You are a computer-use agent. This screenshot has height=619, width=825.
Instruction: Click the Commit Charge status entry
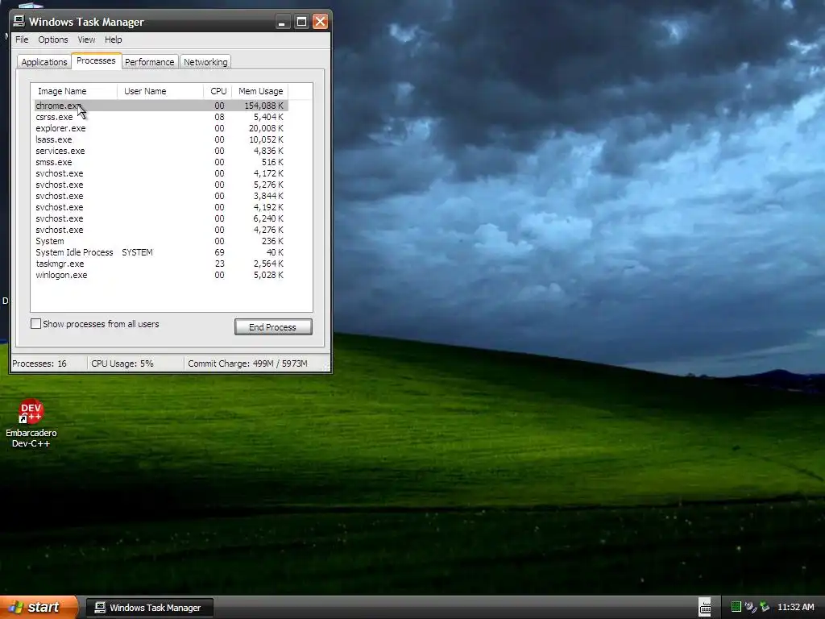click(247, 364)
